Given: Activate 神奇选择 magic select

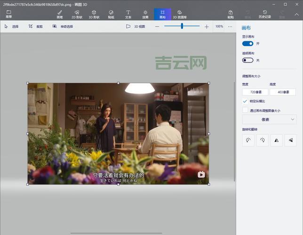Looking at the screenshot, I should (63, 26).
